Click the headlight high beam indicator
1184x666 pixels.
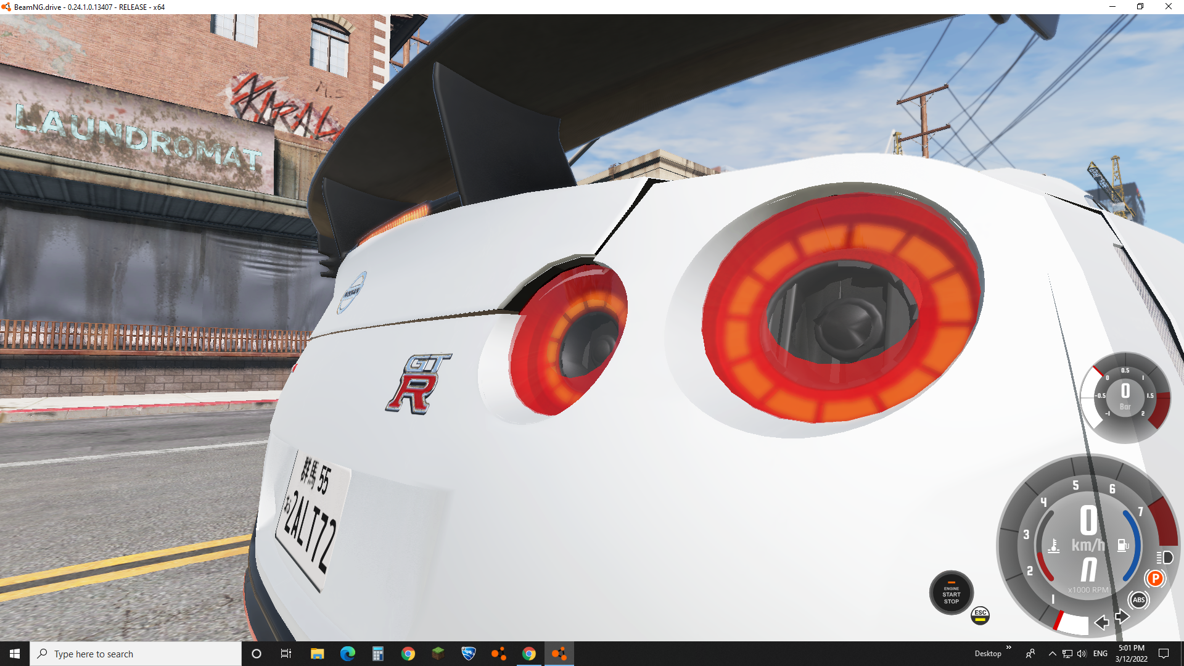tap(1165, 557)
